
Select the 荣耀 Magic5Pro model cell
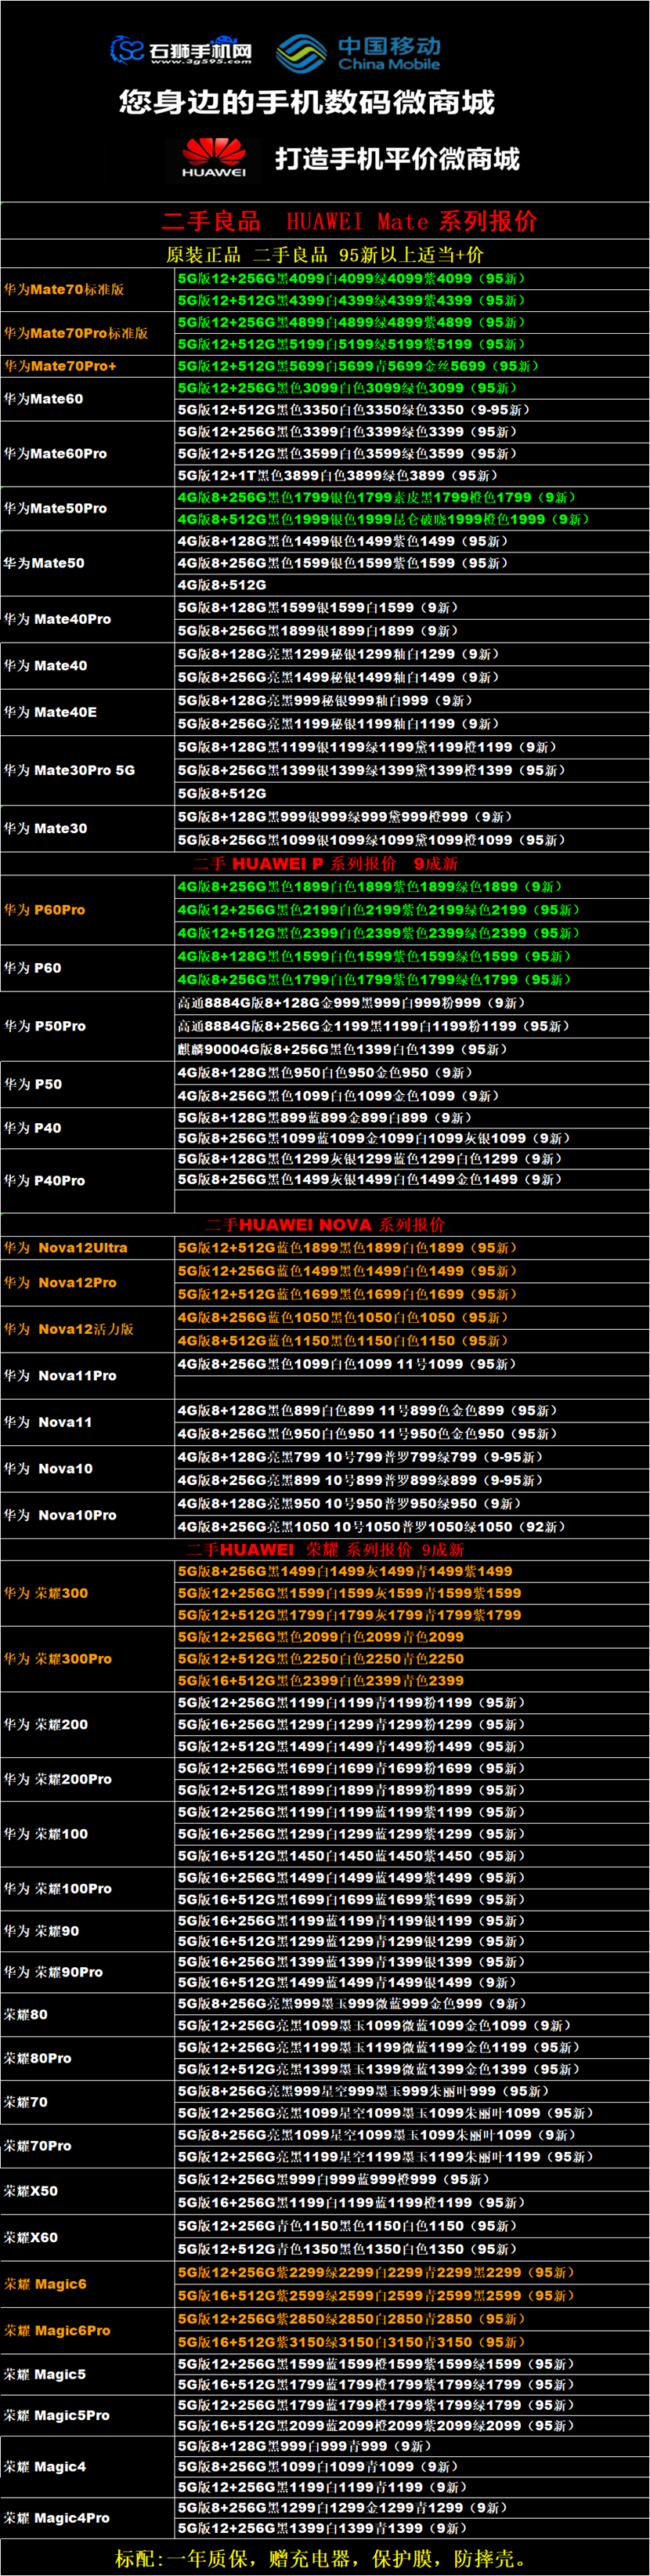[x=88, y=2415]
